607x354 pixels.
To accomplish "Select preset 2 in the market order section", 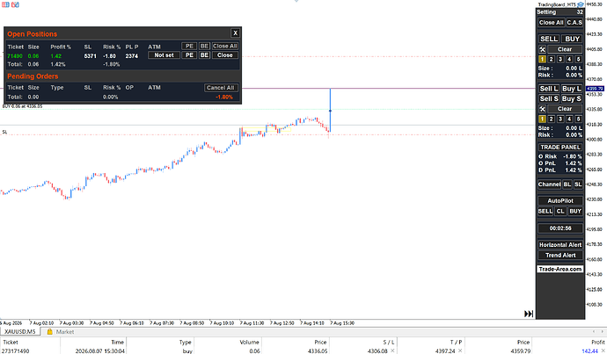I will pyautogui.click(x=552, y=59).
